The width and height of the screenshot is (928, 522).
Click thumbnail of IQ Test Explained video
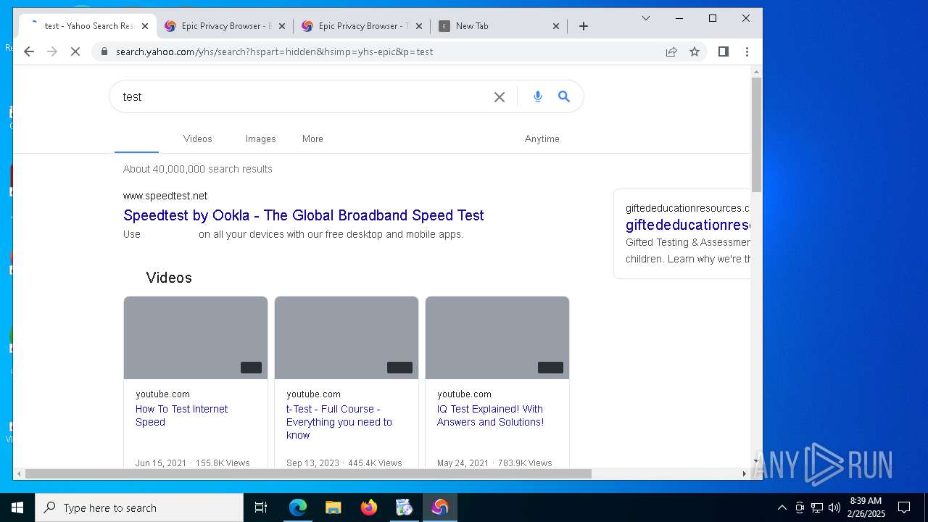497,338
